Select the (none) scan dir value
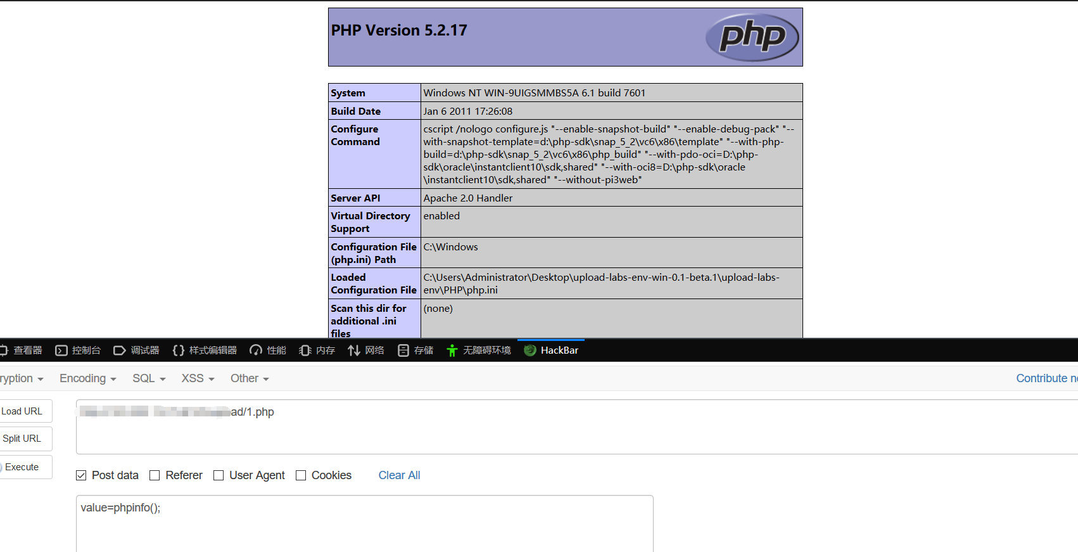Viewport: 1078px width, 552px height. click(x=438, y=309)
